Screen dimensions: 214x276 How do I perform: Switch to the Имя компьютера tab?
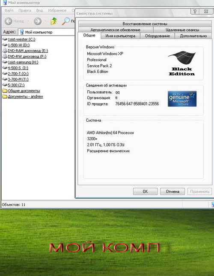pyautogui.click(x=120, y=36)
